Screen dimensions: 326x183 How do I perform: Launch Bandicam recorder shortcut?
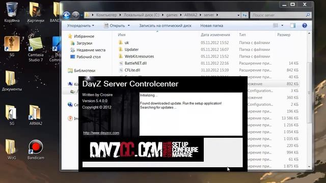(36, 149)
